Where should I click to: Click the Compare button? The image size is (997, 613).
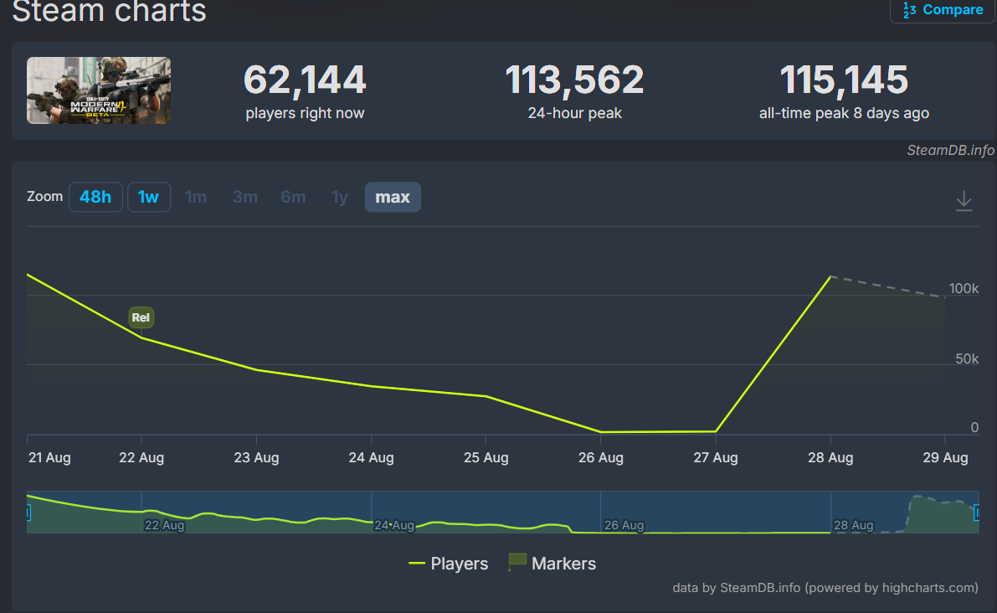point(943,10)
